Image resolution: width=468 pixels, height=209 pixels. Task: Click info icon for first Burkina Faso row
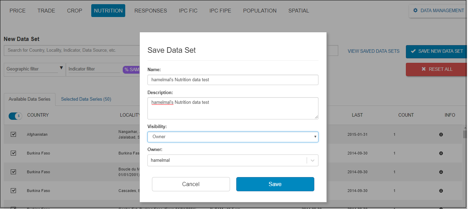441,153
